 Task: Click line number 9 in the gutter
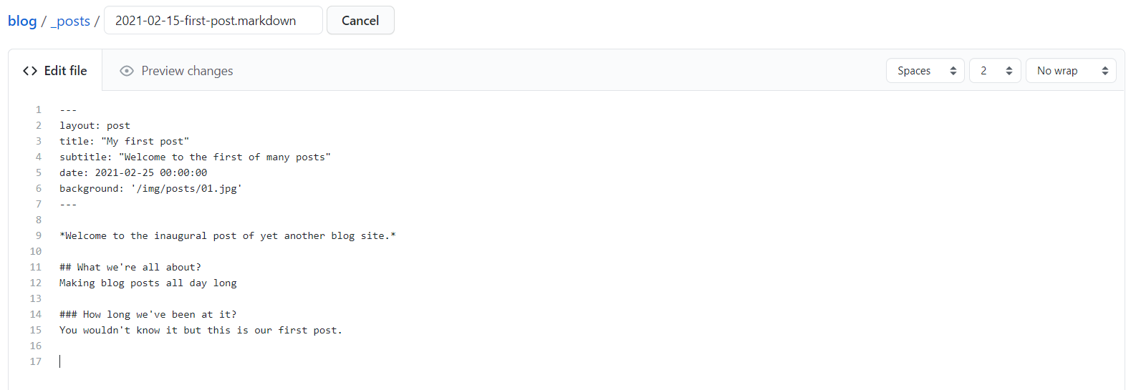click(x=39, y=235)
